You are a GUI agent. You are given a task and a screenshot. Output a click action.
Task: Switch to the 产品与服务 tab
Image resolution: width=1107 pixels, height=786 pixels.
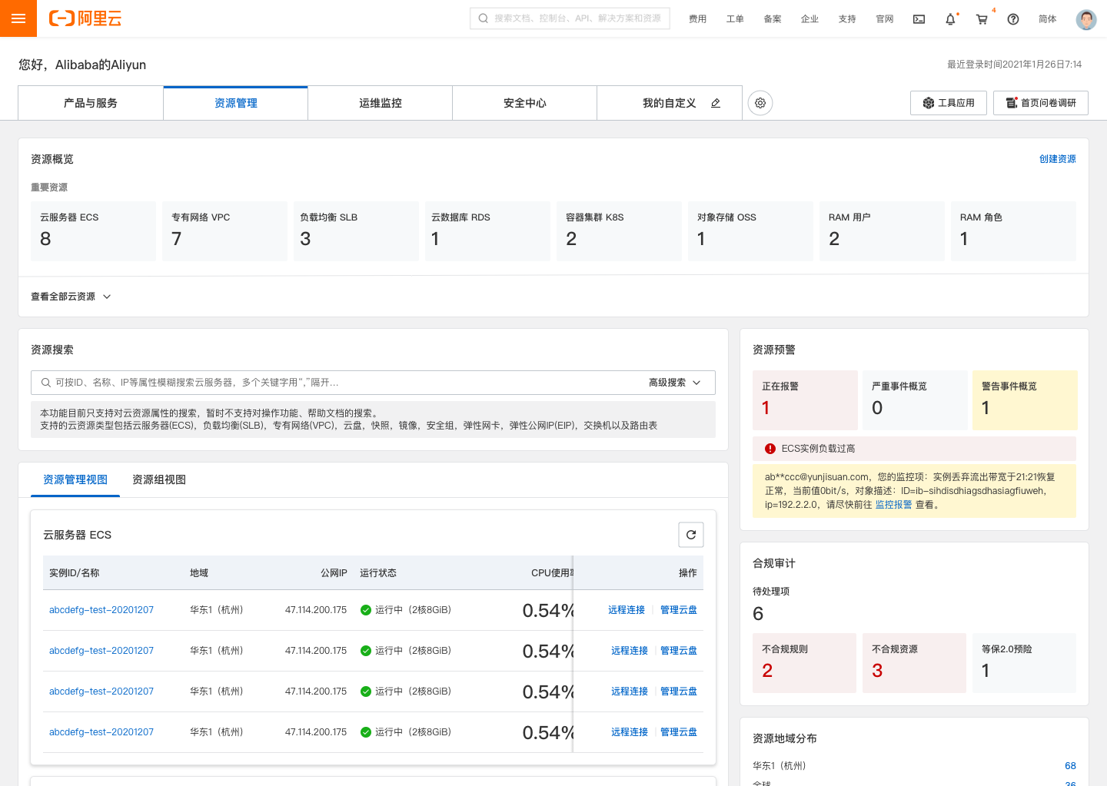(x=91, y=103)
